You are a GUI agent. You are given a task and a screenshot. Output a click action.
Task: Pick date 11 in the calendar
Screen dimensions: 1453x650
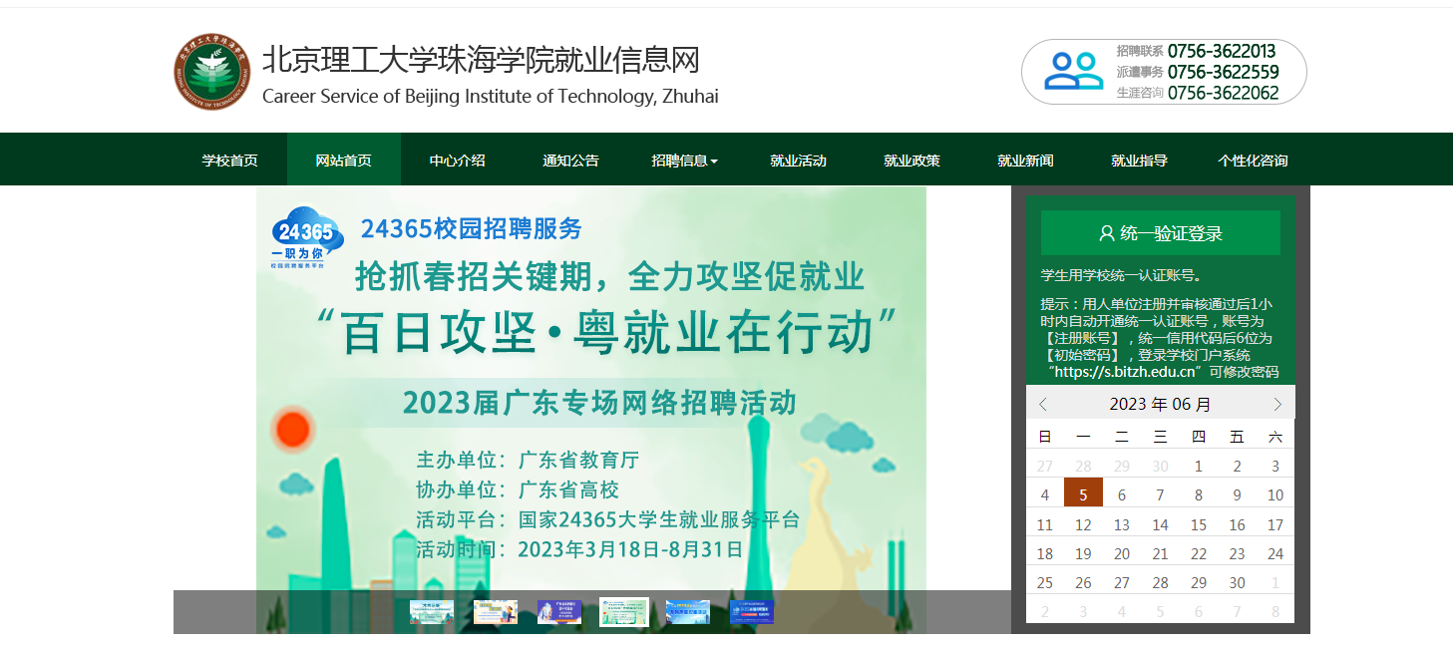(1045, 524)
